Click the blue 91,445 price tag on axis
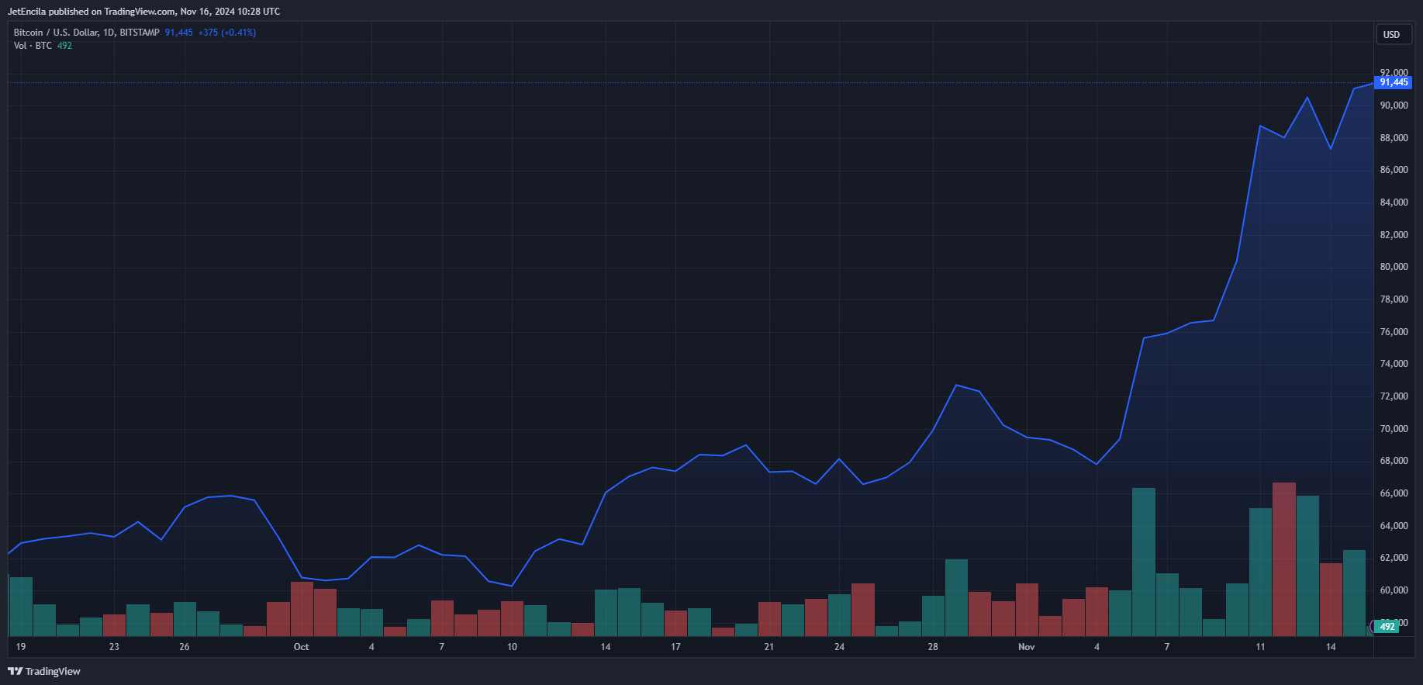Viewport: 1423px width, 685px height. pyautogui.click(x=1393, y=82)
